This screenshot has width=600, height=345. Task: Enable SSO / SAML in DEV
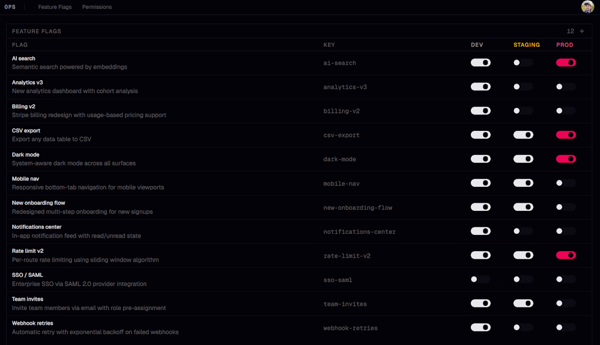(x=481, y=280)
